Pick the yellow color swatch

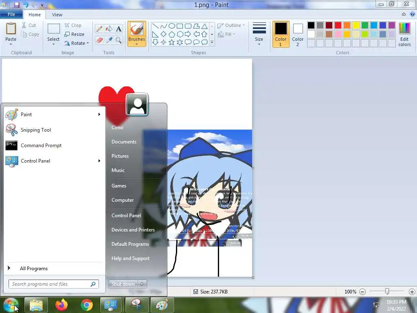tap(356, 25)
